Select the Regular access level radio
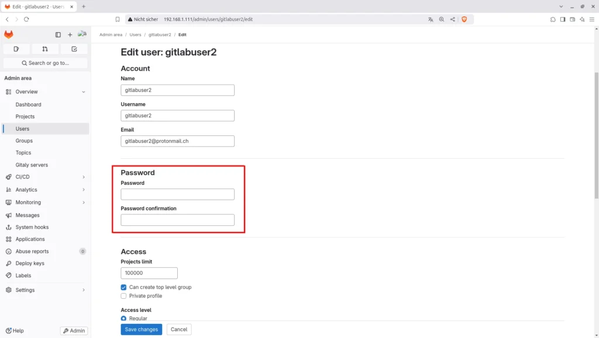The image size is (599, 338). (x=123, y=318)
